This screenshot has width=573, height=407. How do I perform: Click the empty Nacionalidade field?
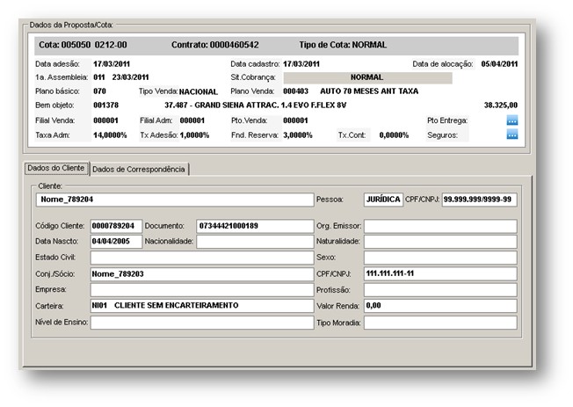pyautogui.click(x=255, y=242)
